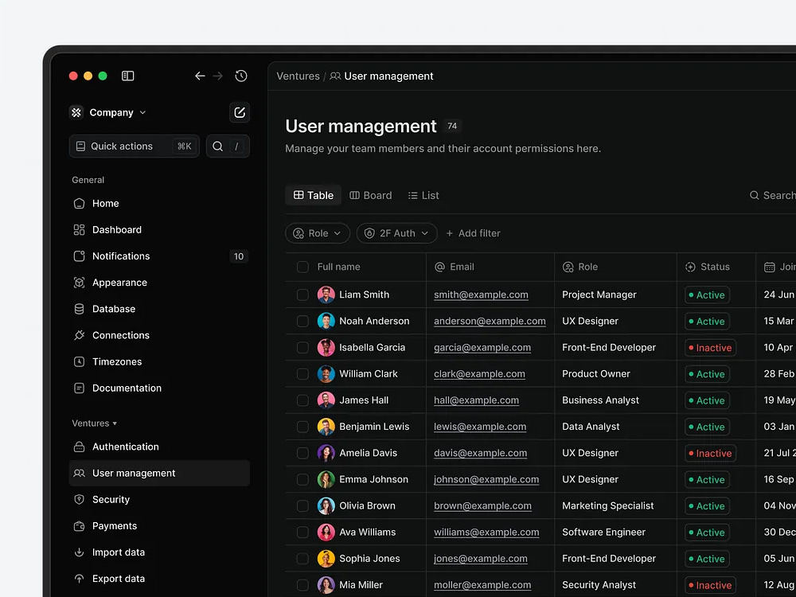Click Isabella Garcia's avatar

[x=326, y=348]
